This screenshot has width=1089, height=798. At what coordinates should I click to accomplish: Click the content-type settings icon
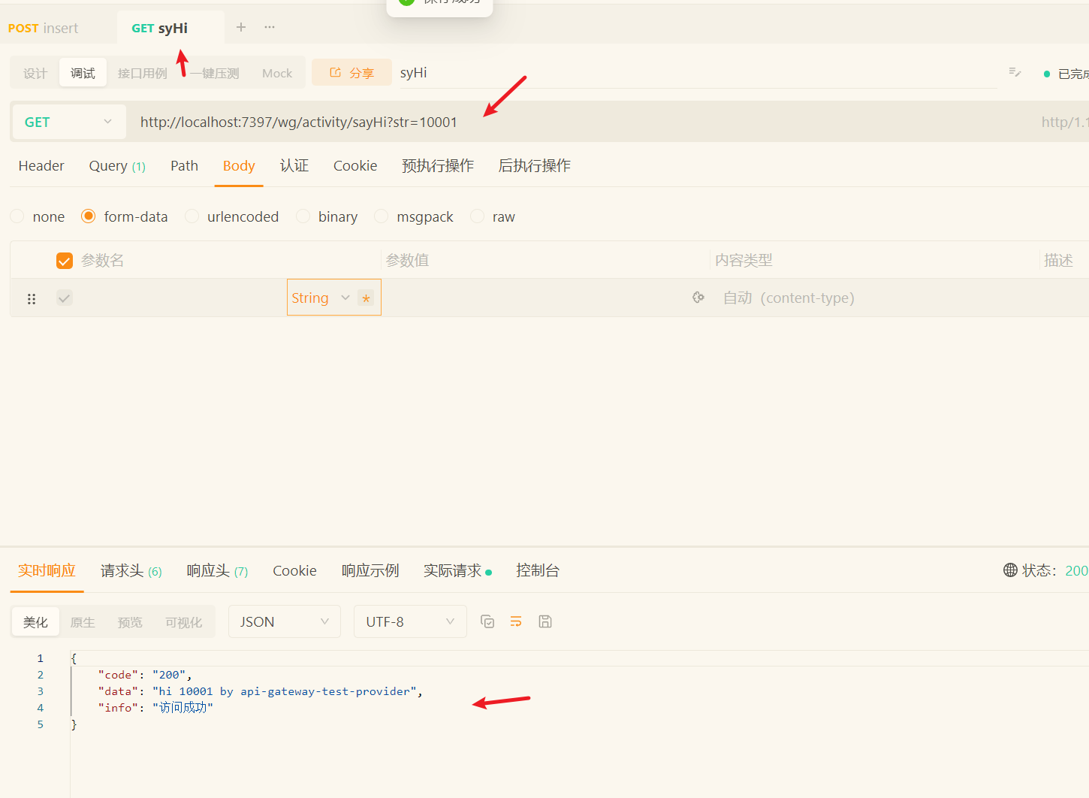[698, 298]
